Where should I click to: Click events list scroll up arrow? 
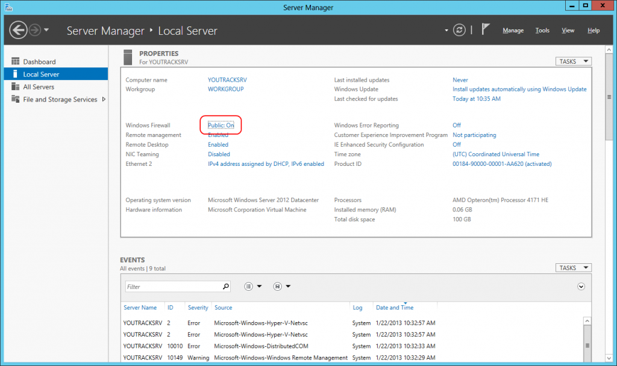click(x=587, y=321)
